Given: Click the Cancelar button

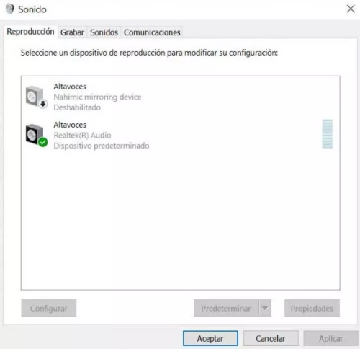Looking at the screenshot, I should coord(271,338).
